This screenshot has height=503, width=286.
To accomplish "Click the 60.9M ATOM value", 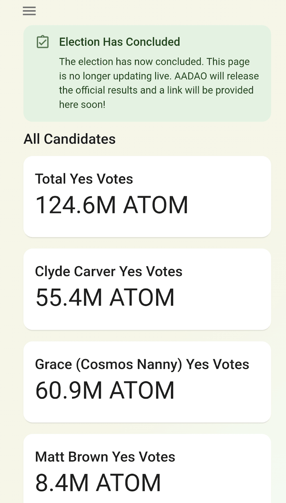I will coord(105,391).
